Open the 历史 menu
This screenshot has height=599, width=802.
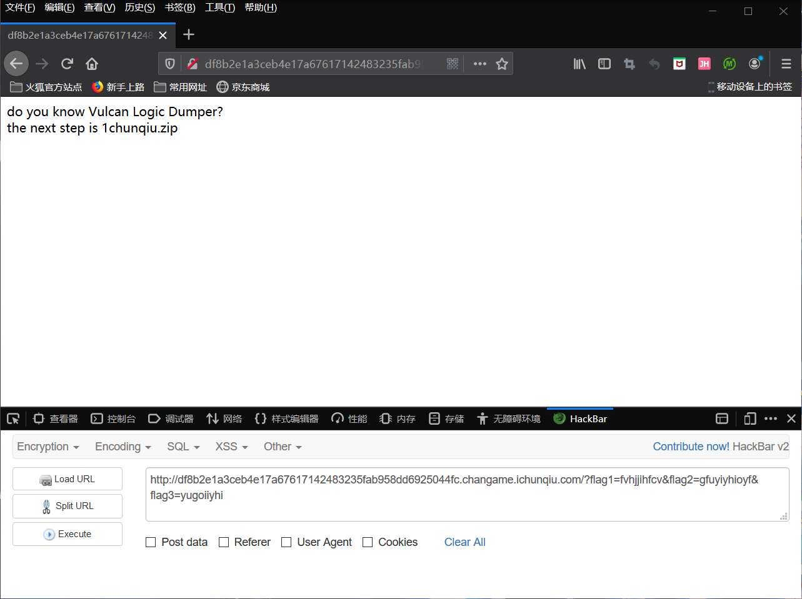[x=140, y=7]
